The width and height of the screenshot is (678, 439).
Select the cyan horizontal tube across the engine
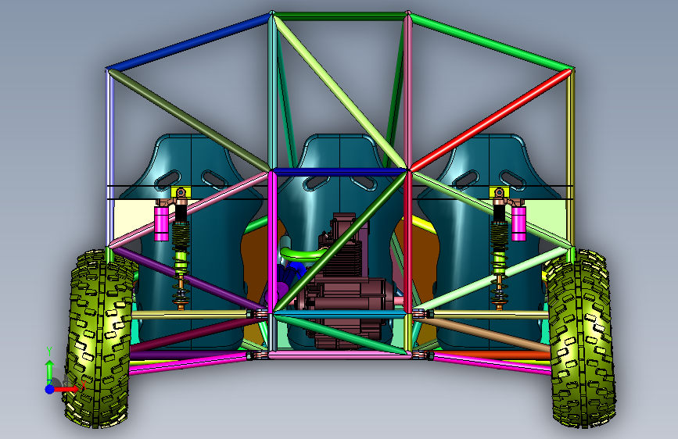[x=340, y=313]
